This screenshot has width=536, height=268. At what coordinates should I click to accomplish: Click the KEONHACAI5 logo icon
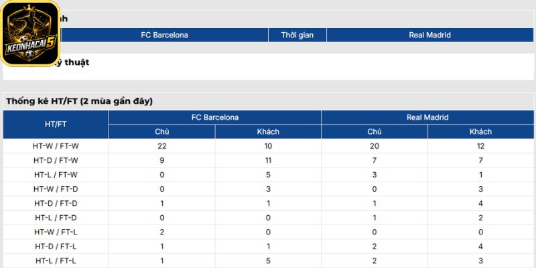pos(30,33)
